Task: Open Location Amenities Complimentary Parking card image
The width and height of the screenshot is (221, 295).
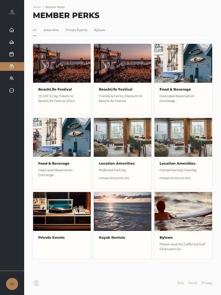Action: (183, 137)
